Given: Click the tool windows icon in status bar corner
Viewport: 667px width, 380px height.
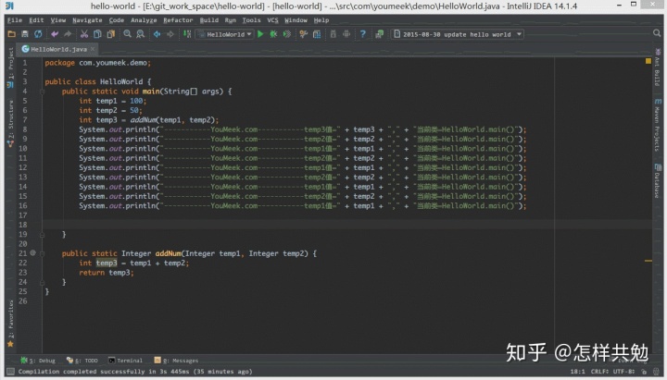Looking at the screenshot, I should pos(10,372).
